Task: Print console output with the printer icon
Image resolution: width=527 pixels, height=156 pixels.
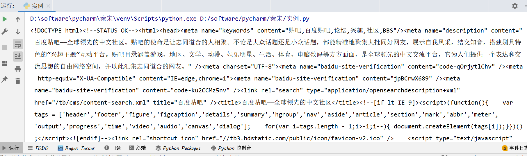Action: [18, 69]
